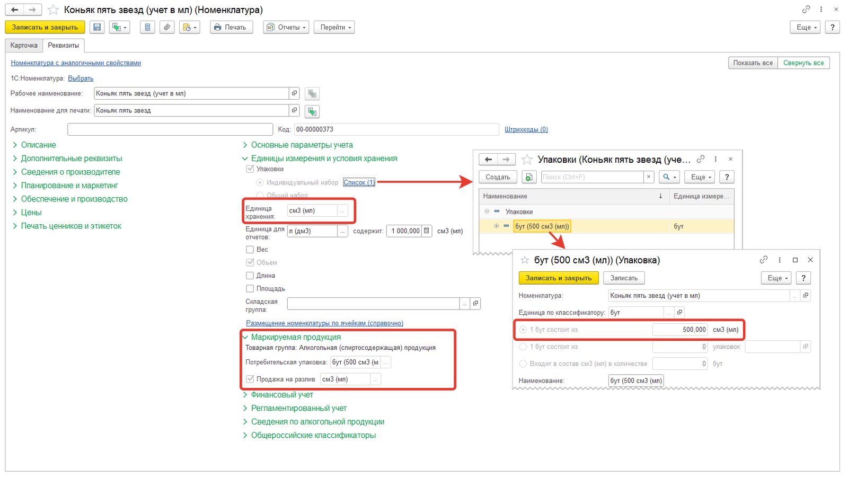Open the Штрихкоды (0) link
Viewport: 848px width, 477px height.
(x=526, y=129)
